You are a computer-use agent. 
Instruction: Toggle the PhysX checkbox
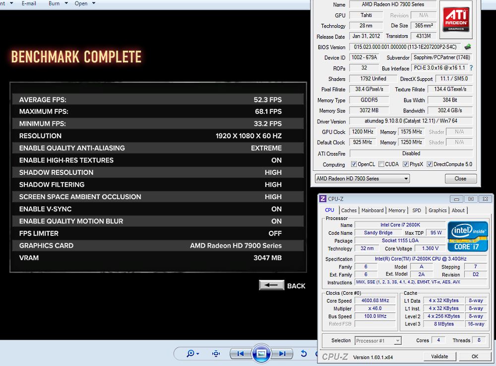(x=406, y=164)
